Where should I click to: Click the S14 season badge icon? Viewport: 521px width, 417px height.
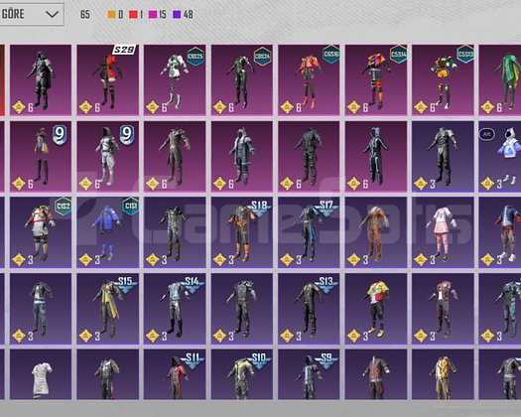pos(193,284)
